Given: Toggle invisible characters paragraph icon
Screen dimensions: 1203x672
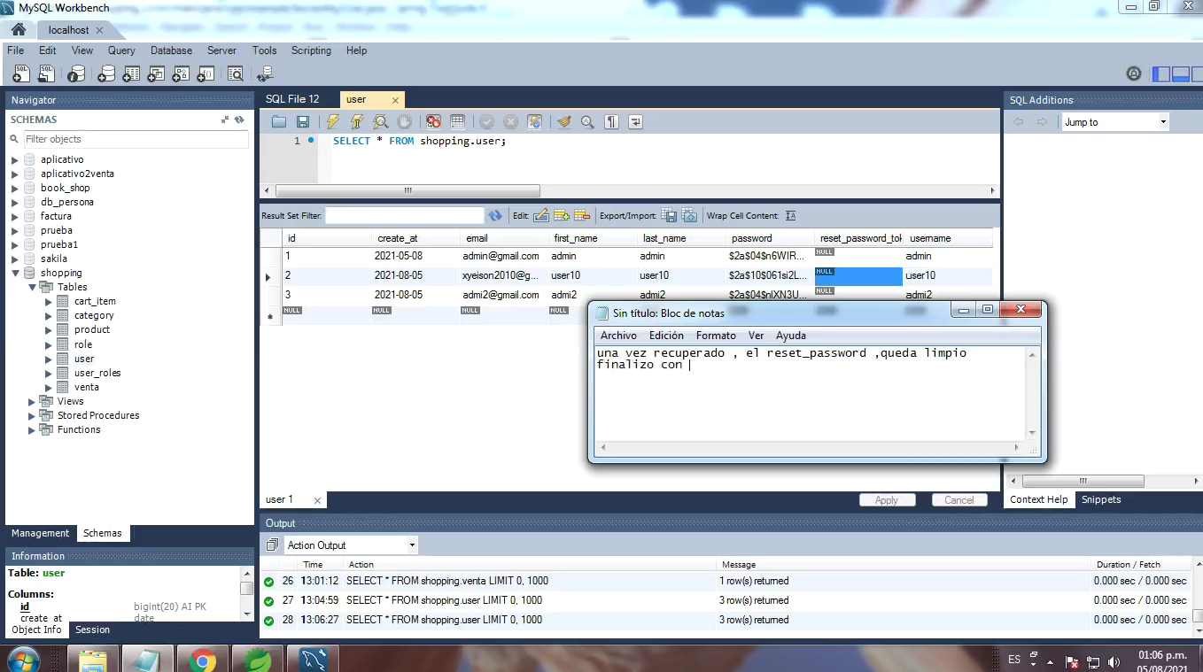Looking at the screenshot, I should (611, 122).
